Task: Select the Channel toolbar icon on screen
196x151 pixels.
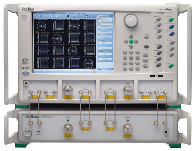Action: [x=57, y=16]
